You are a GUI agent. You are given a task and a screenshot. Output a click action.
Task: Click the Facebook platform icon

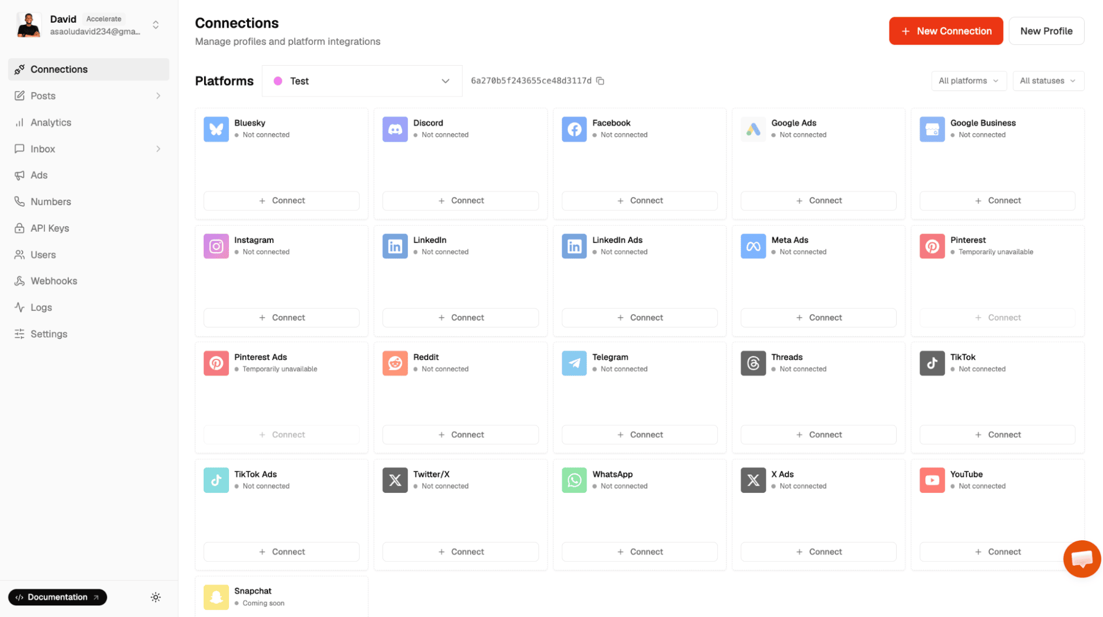coord(574,129)
